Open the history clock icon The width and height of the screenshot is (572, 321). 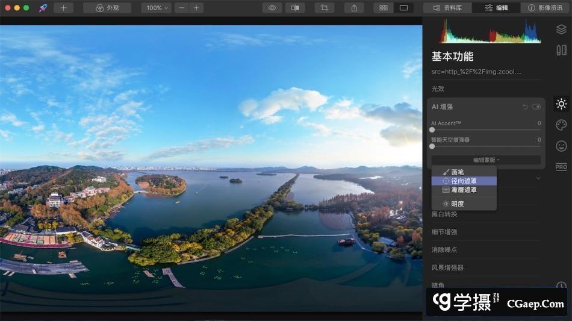tap(561, 286)
